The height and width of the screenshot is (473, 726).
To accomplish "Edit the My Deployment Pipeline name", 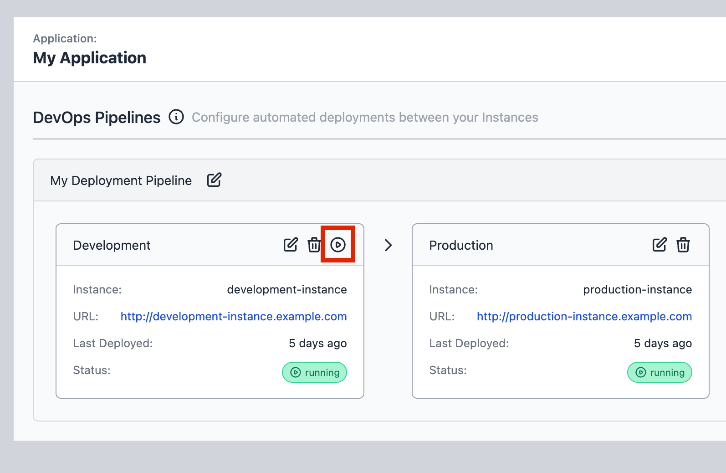I will 214,180.
